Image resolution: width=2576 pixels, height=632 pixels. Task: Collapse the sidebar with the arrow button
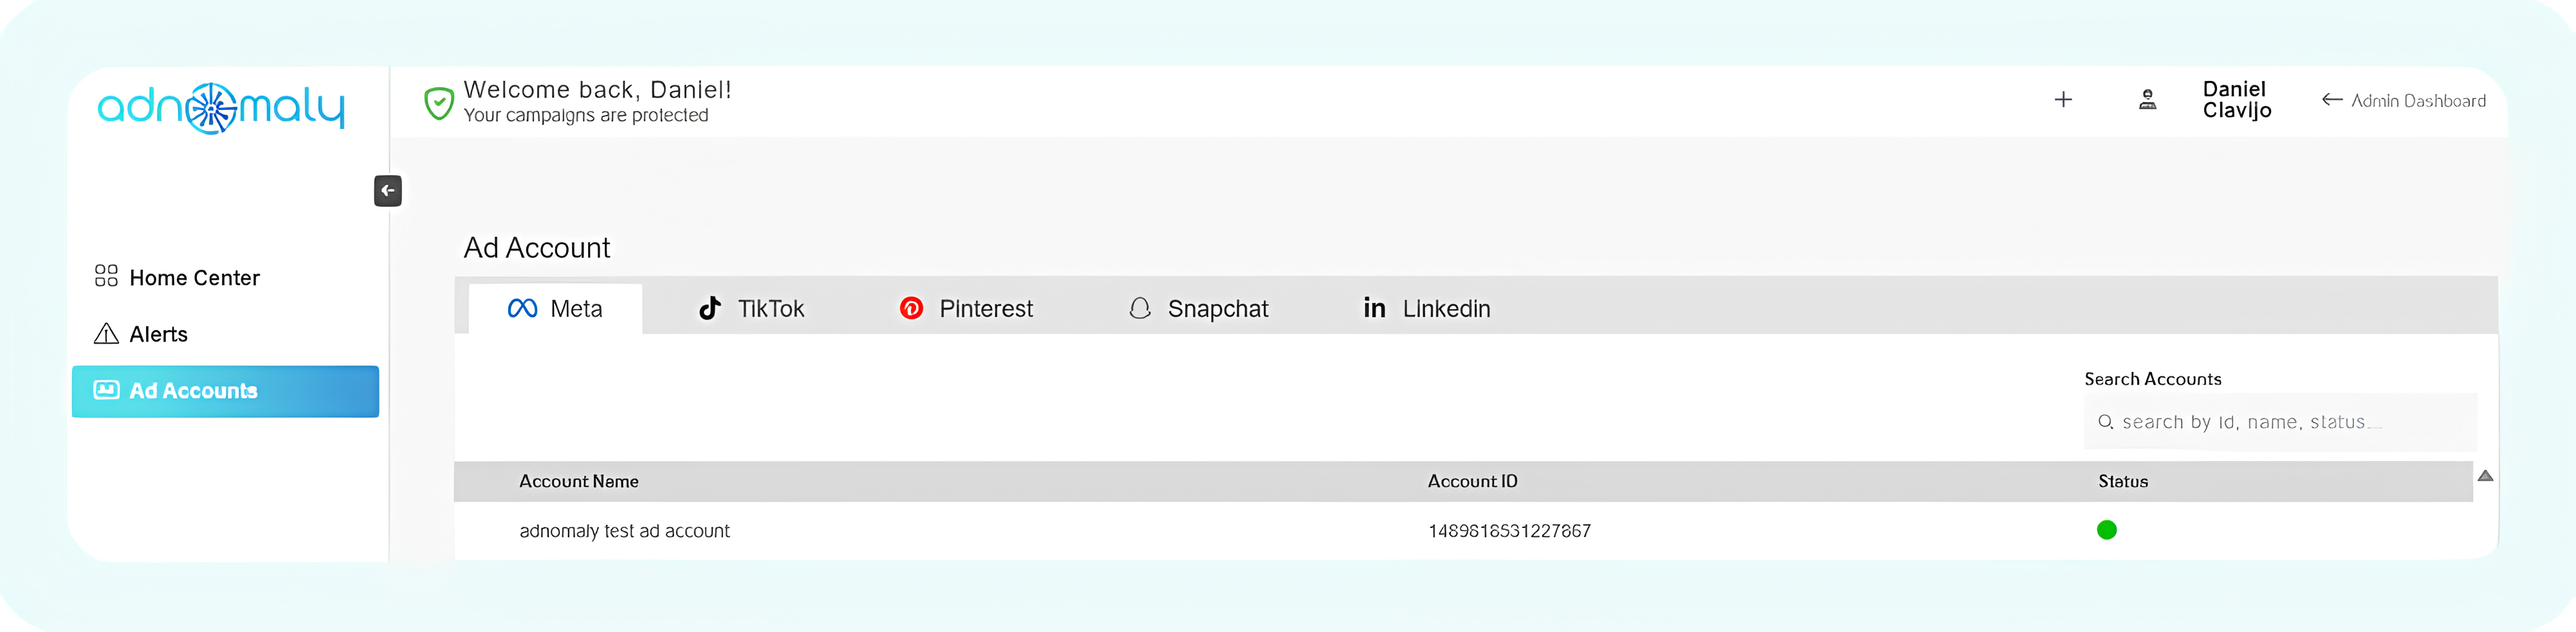(x=388, y=191)
